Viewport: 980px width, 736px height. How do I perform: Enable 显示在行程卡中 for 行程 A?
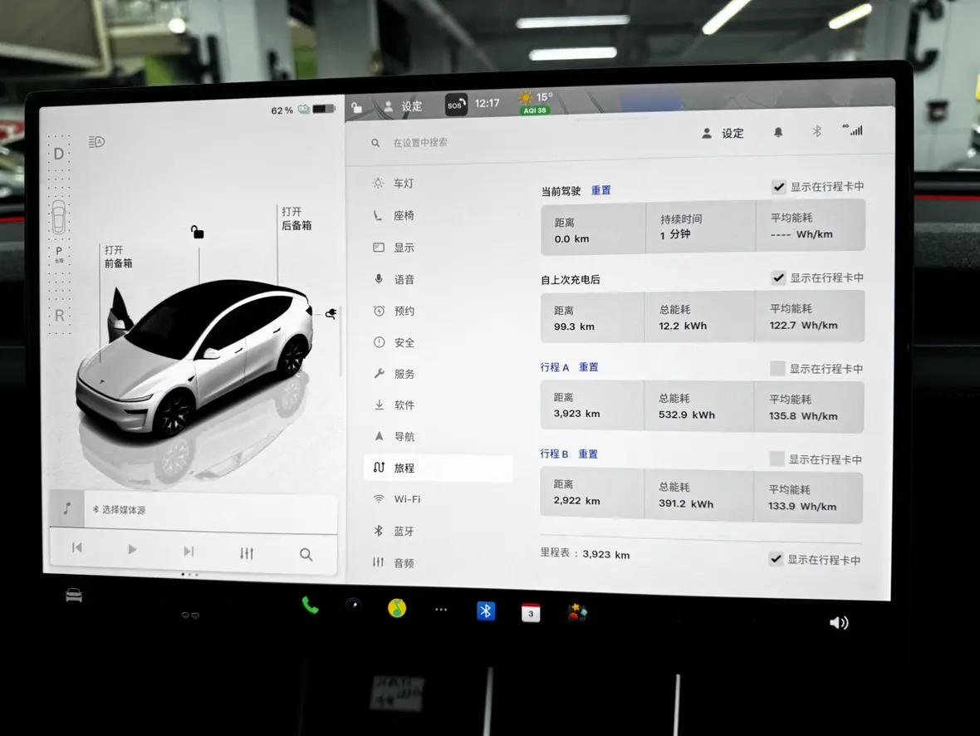pos(777,368)
